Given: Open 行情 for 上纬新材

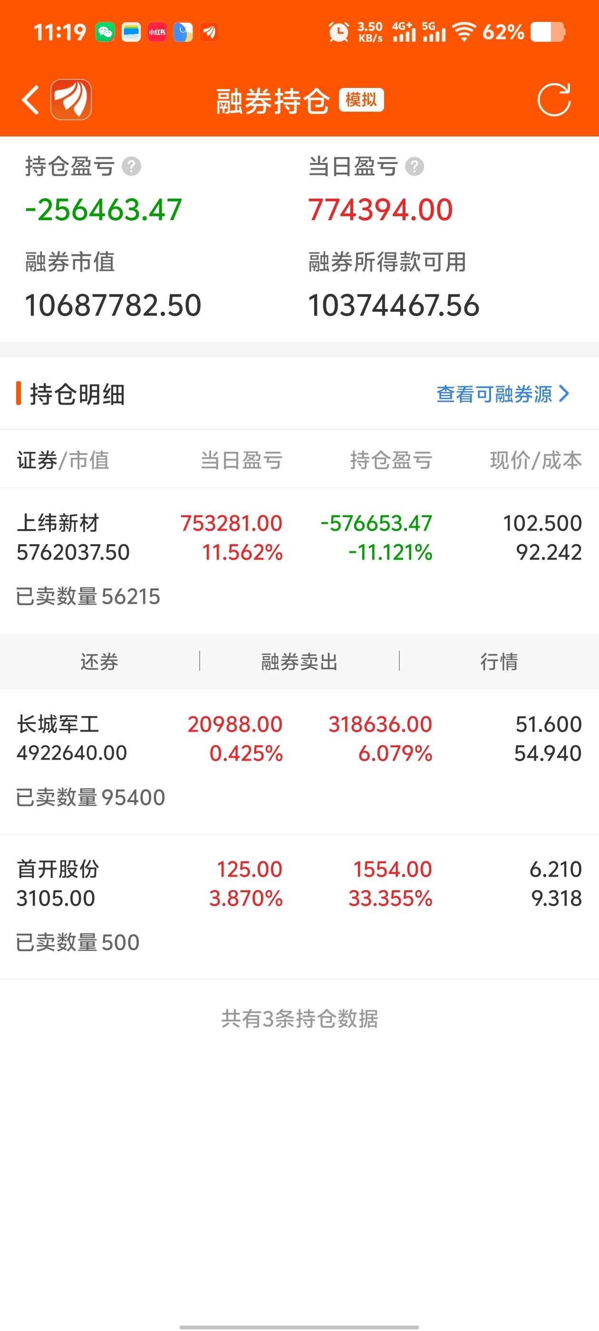Looking at the screenshot, I should (499, 661).
